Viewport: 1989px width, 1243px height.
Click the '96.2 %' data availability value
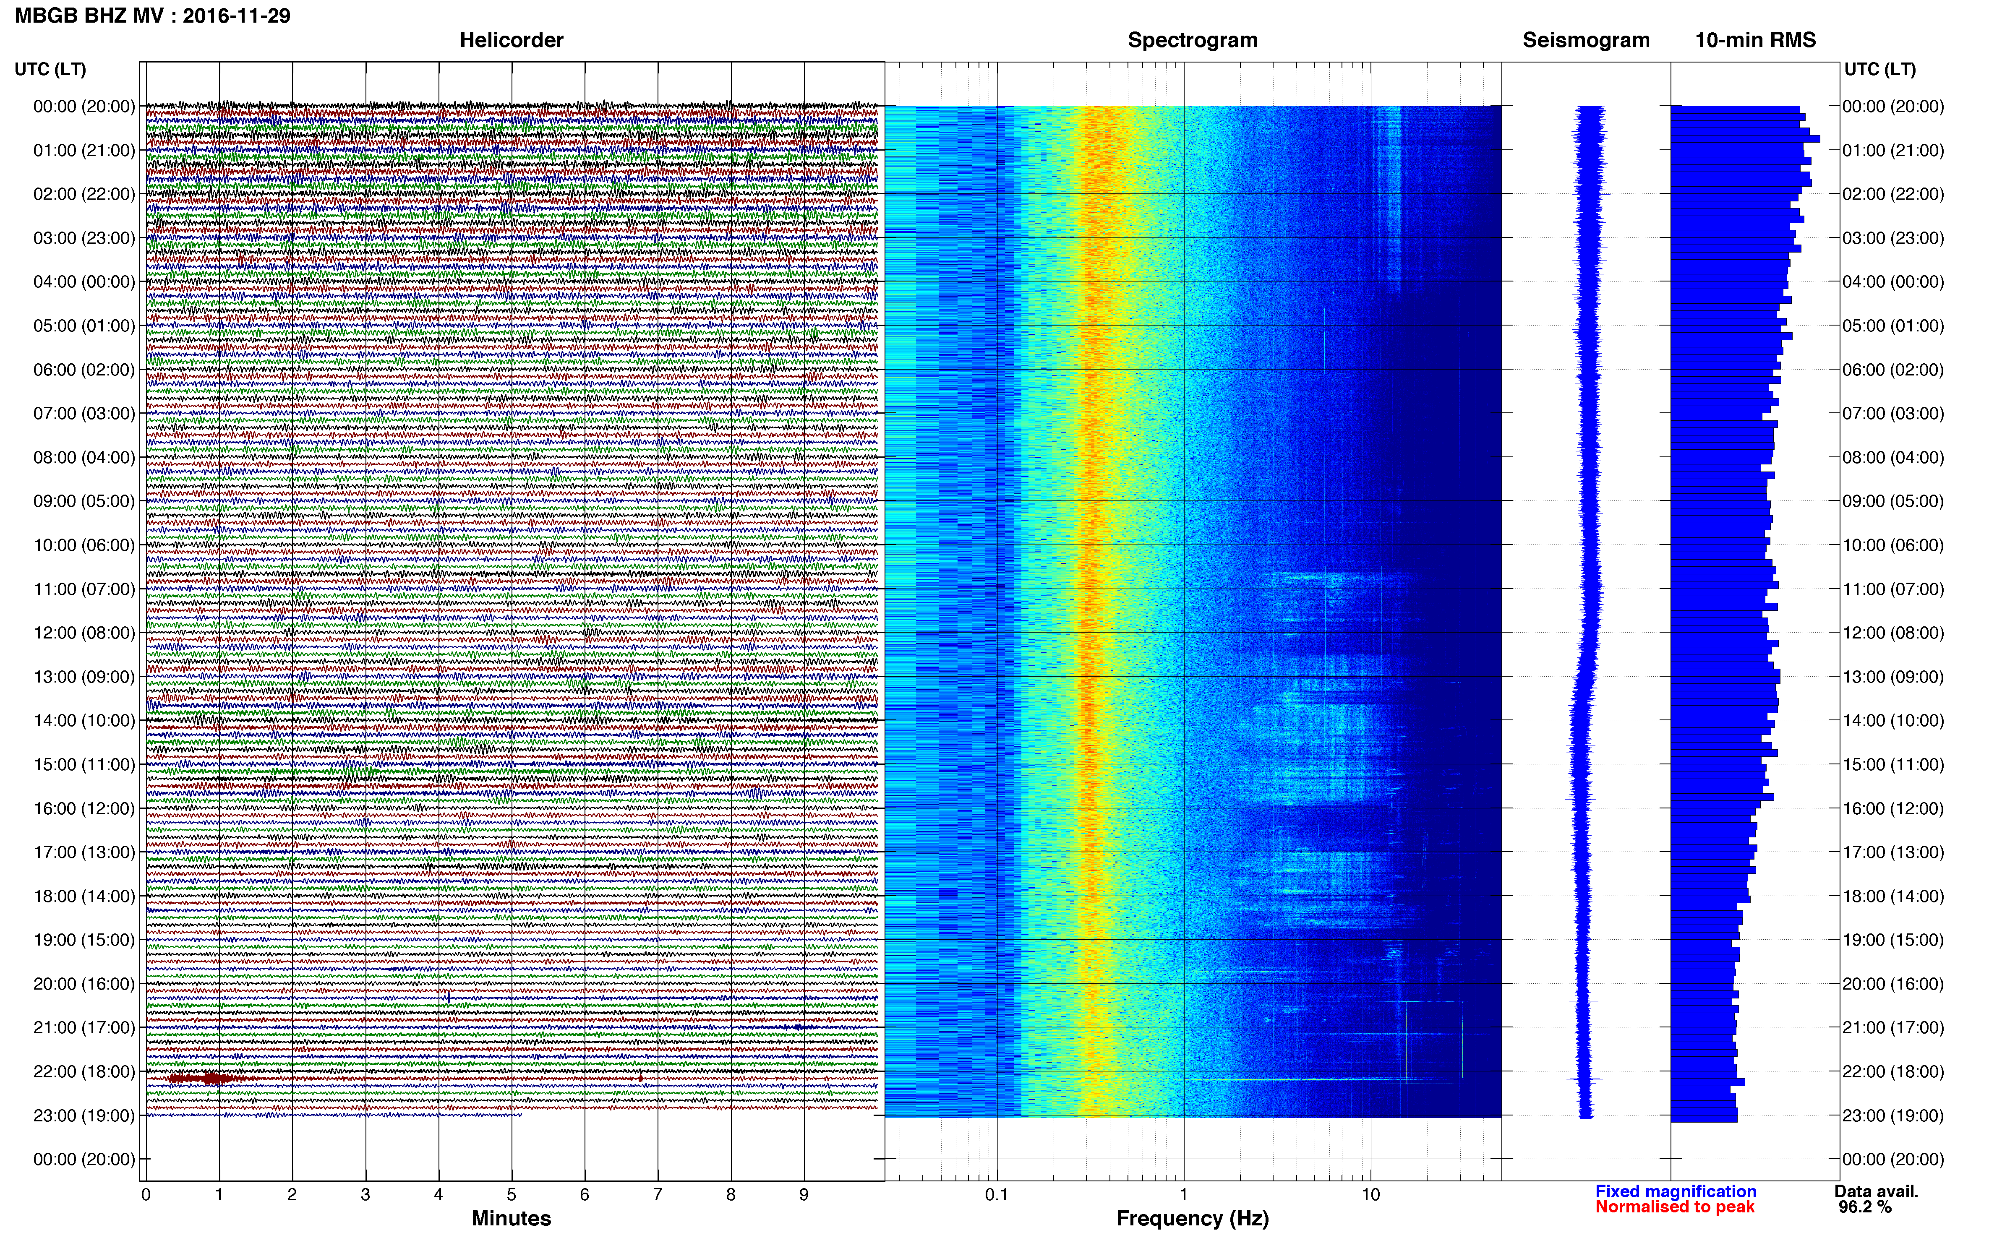click(1865, 1207)
